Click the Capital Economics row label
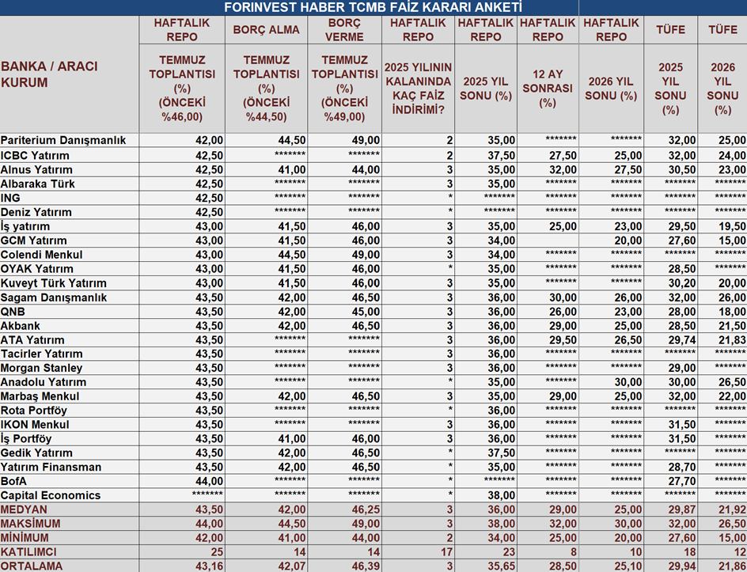This screenshot has height=572, width=747. 51,495
